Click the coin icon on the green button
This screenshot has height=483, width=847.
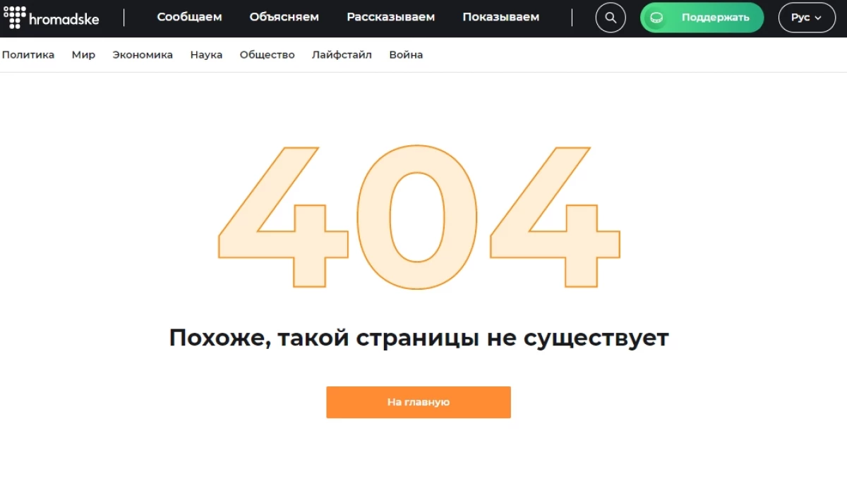click(x=656, y=18)
